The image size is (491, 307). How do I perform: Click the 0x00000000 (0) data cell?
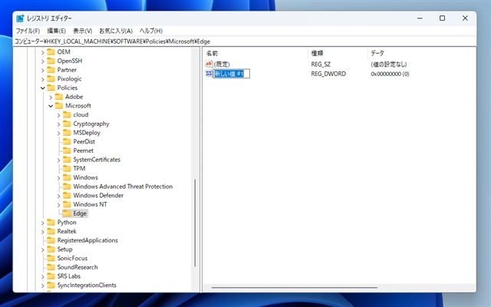[390, 74]
